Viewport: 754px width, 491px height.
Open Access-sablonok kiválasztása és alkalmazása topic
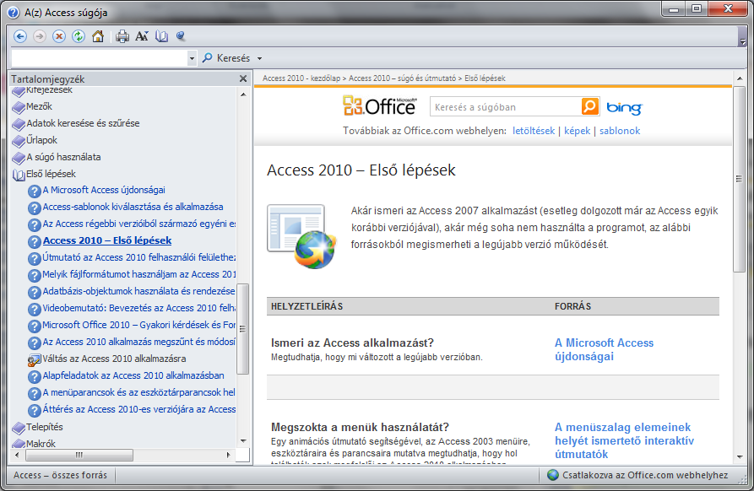coord(133,207)
